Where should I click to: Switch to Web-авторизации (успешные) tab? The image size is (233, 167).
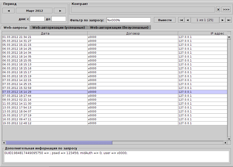coord(59,27)
